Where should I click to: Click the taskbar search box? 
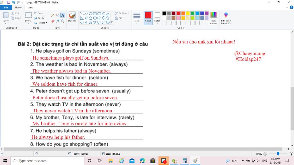point(47,161)
